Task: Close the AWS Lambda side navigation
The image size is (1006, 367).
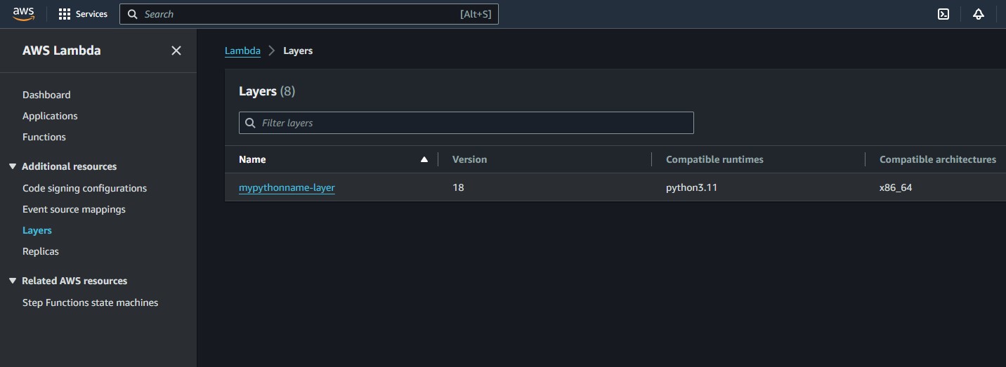Action: [176, 51]
